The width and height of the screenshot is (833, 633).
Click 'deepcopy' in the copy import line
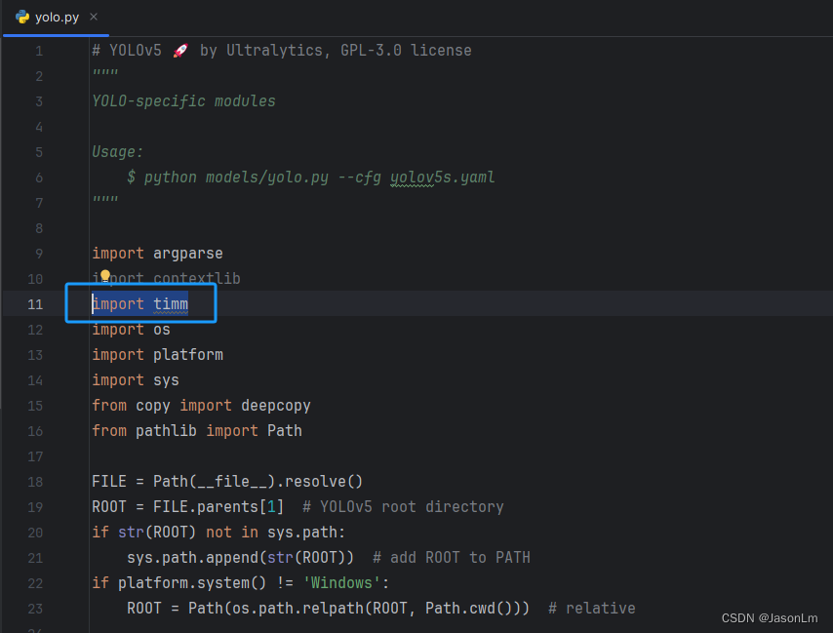pyautogui.click(x=276, y=406)
